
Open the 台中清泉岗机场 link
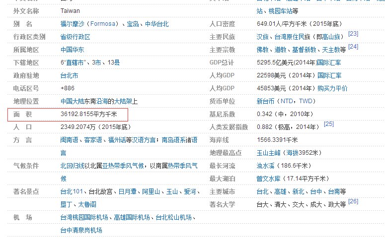(x=81, y=230)
